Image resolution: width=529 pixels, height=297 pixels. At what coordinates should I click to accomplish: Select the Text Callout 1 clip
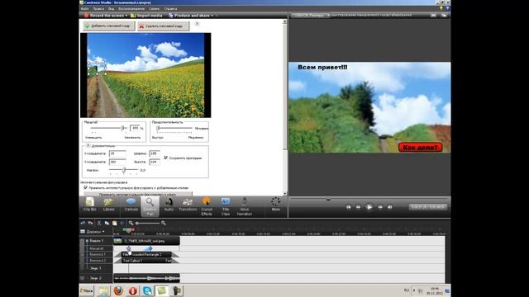146,261
